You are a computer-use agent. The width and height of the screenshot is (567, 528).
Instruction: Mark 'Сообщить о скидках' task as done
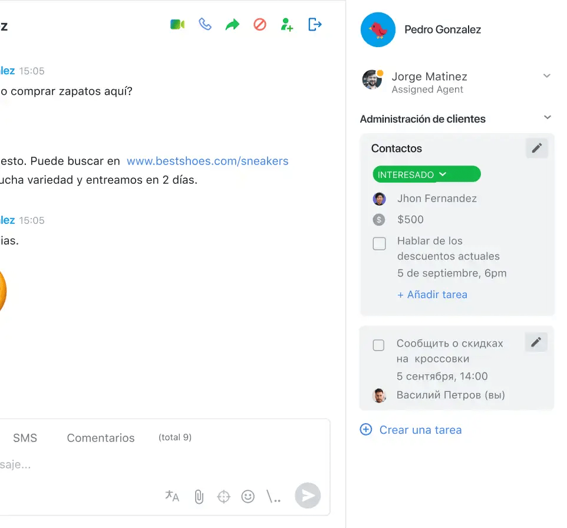click(378, 345)
